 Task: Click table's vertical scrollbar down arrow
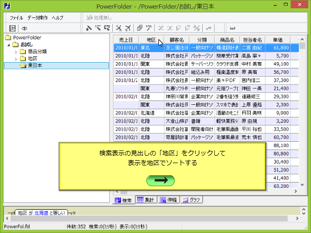pos(302,185)
